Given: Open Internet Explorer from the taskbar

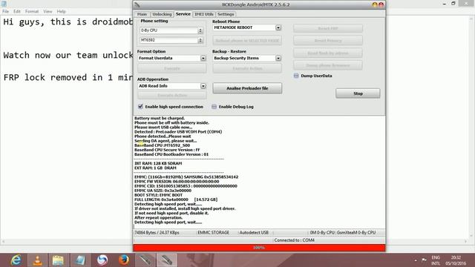Looking at the screenshot, I should (x=16, y=260).
